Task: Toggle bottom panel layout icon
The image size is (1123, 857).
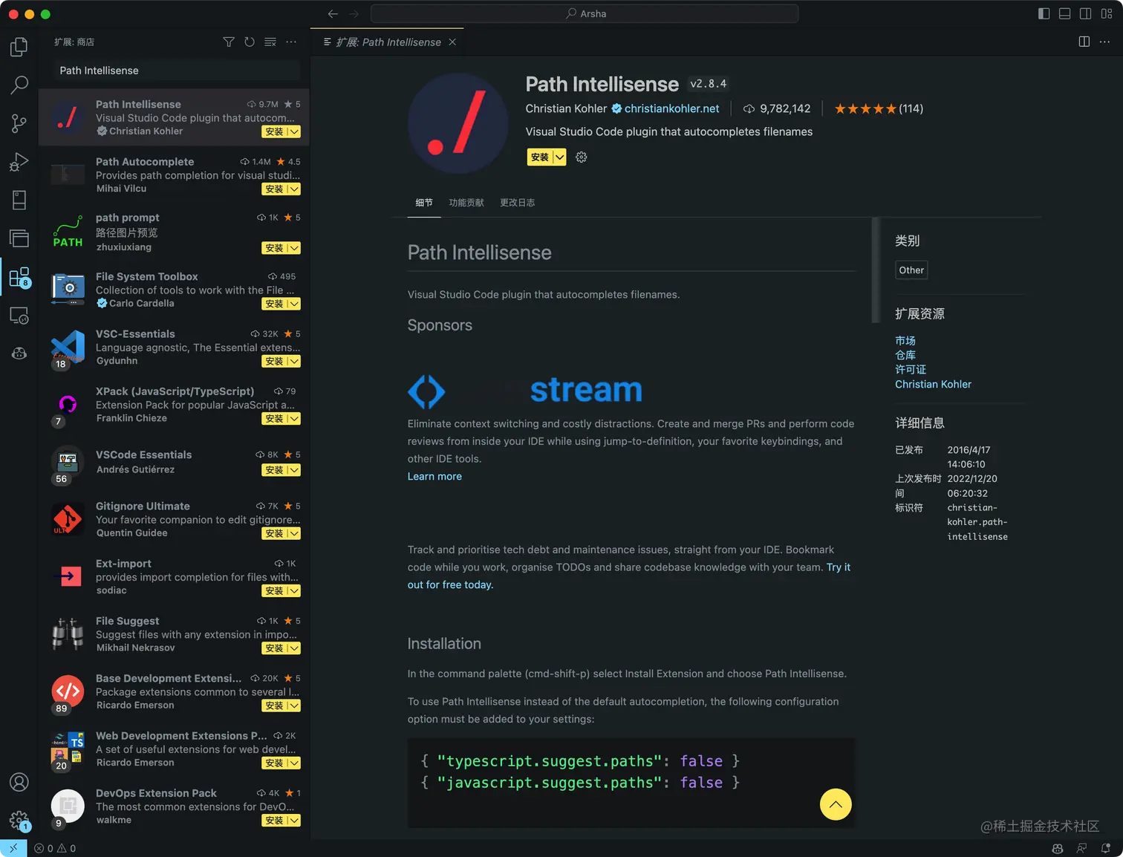Action: point(1064,13)
